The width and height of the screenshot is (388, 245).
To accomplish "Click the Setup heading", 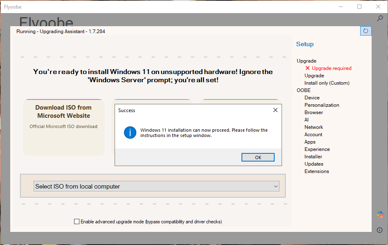I will tap(305, 44).
